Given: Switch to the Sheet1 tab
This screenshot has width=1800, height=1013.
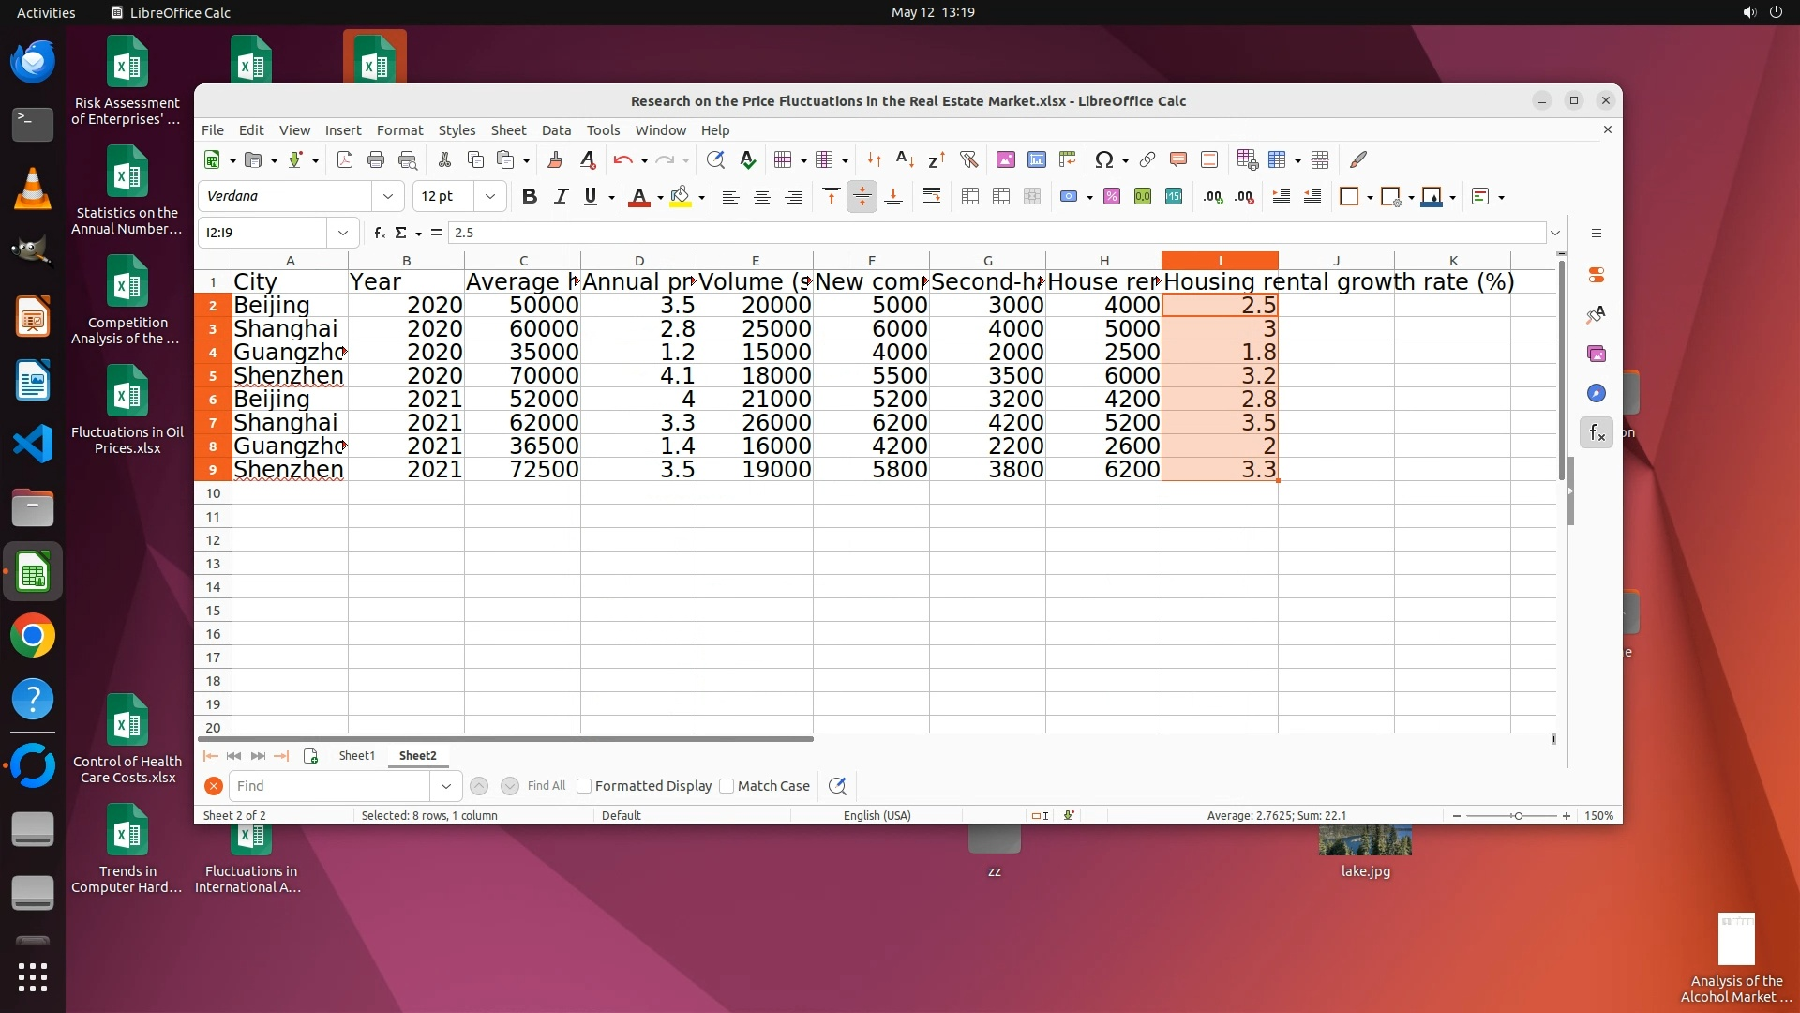Looking at the screenshot, I should click(356, 756).
